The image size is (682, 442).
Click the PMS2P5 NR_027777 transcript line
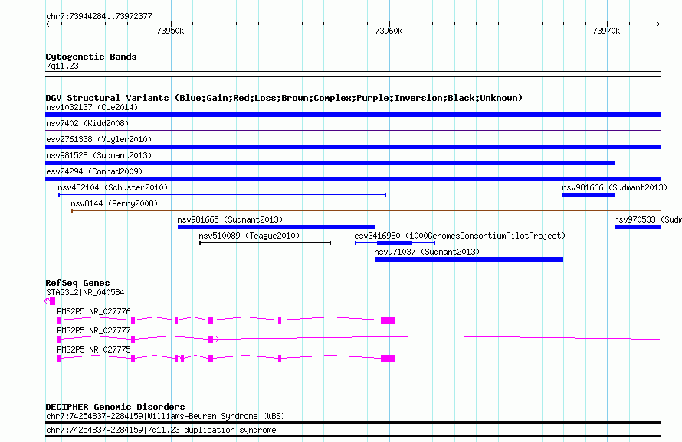[359, 339]
